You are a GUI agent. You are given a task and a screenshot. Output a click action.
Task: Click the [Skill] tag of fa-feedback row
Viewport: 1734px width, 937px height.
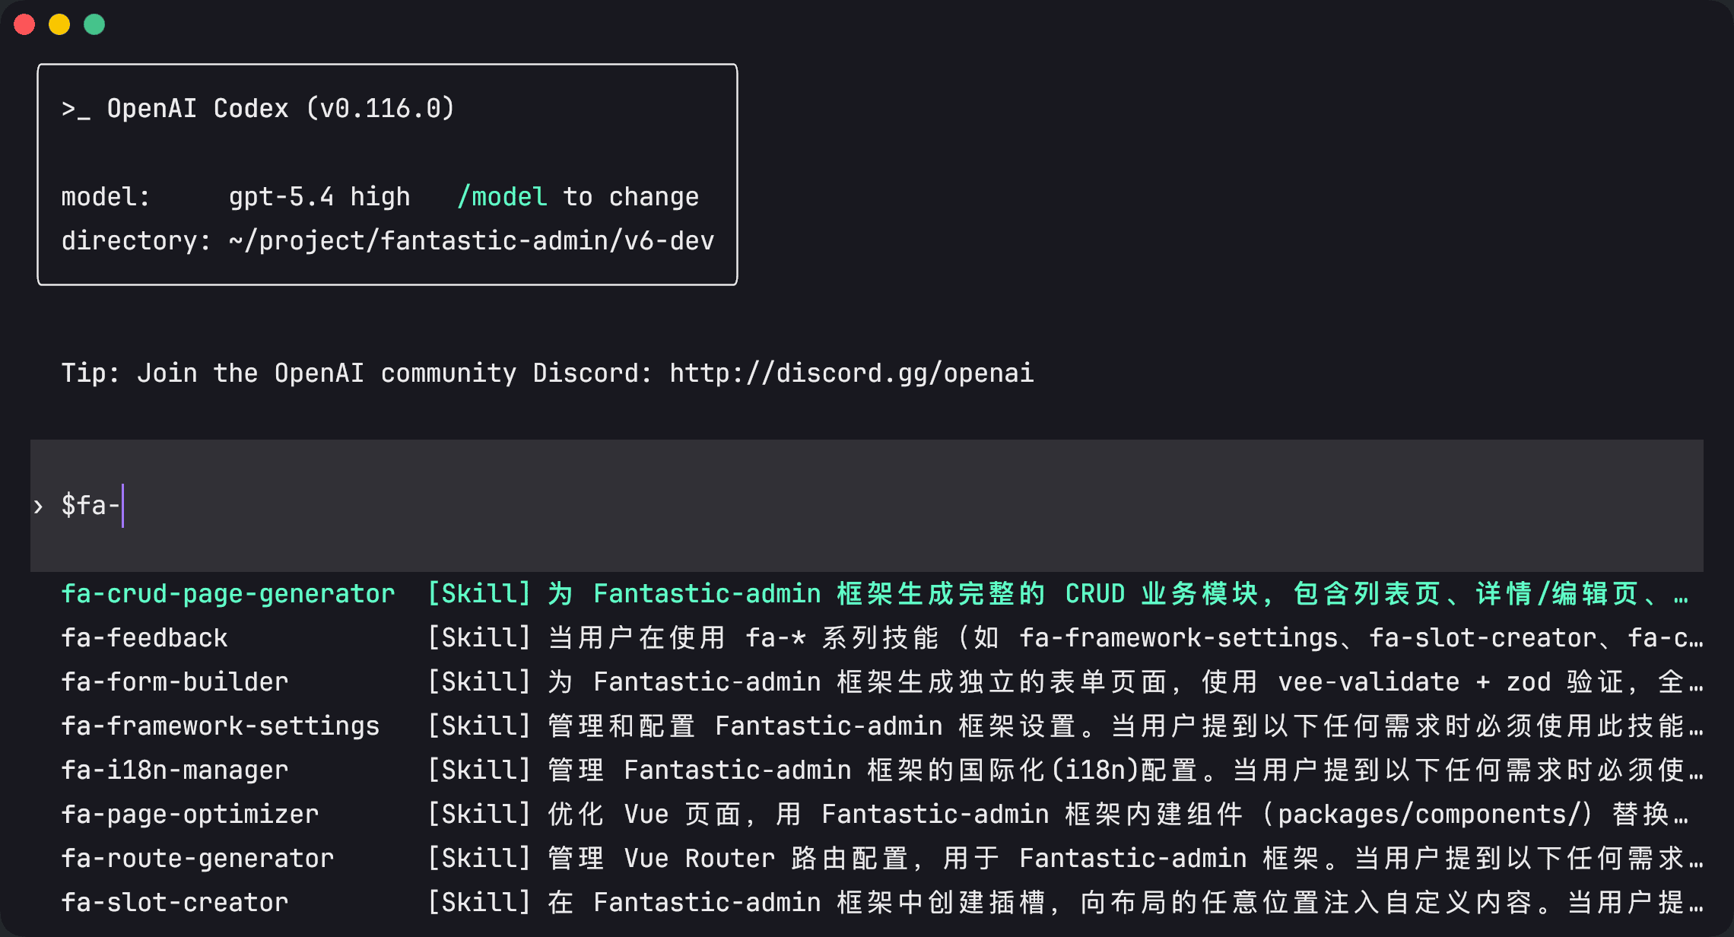(479, 638)
